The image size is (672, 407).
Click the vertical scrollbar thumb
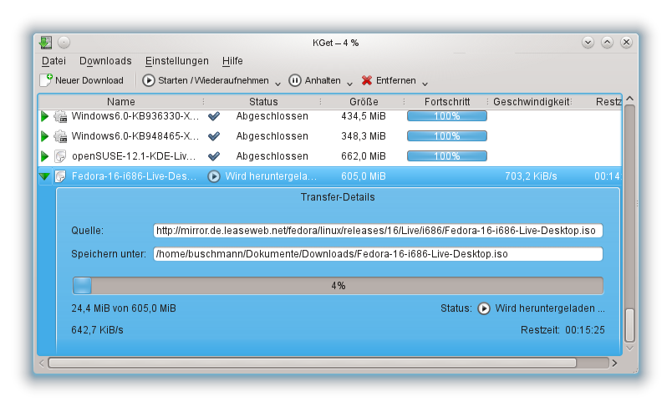click(x=629, y=325)
